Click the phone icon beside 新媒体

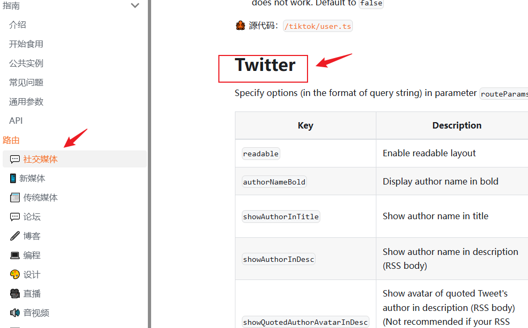coord(13,178)
